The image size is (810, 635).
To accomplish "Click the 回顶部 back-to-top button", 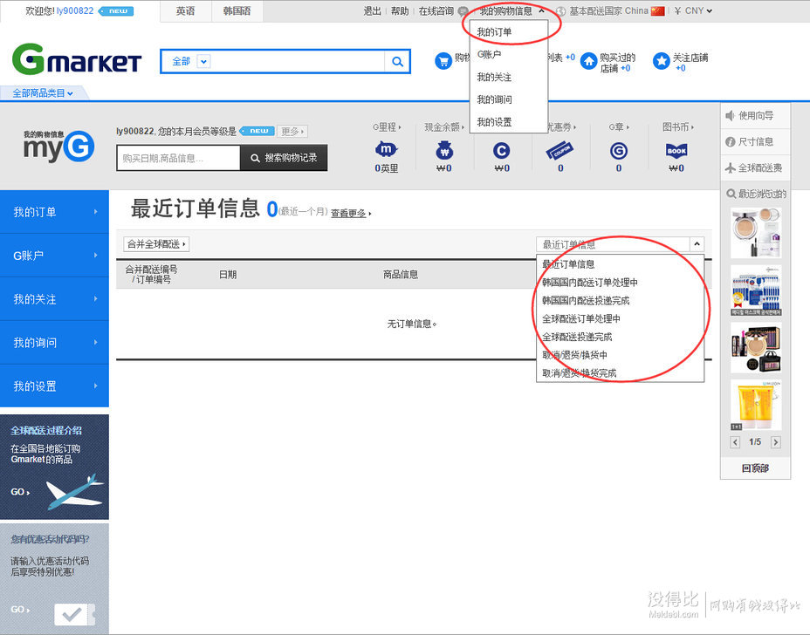I will point(755,468).
